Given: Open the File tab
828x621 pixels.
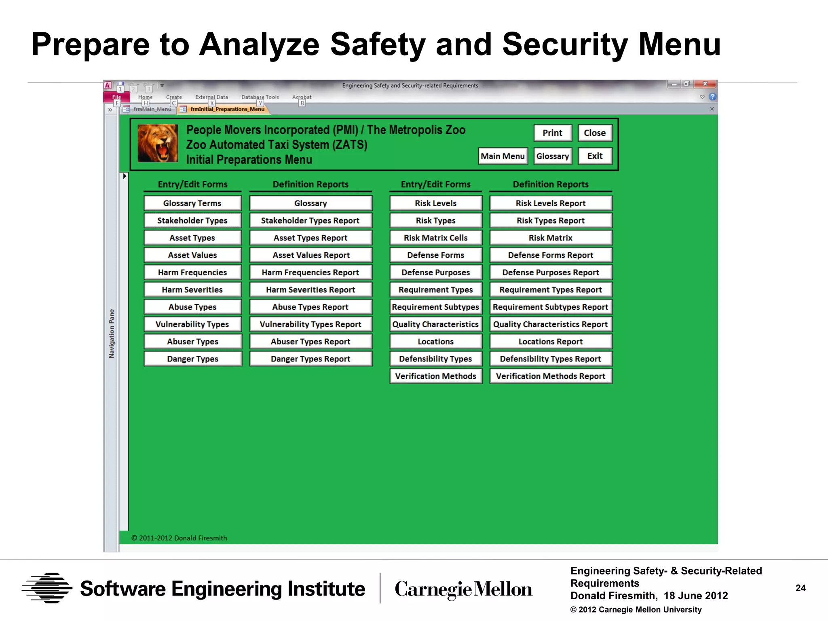Looking at the screenshot, I should pyautogui.click(x=116, y=97).
